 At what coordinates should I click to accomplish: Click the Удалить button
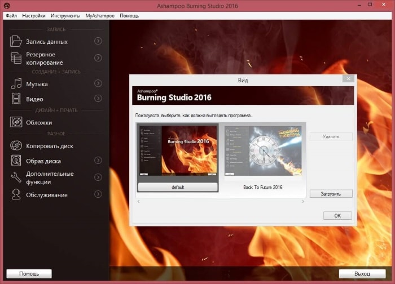pyautogui.click(x=331, y=136)
